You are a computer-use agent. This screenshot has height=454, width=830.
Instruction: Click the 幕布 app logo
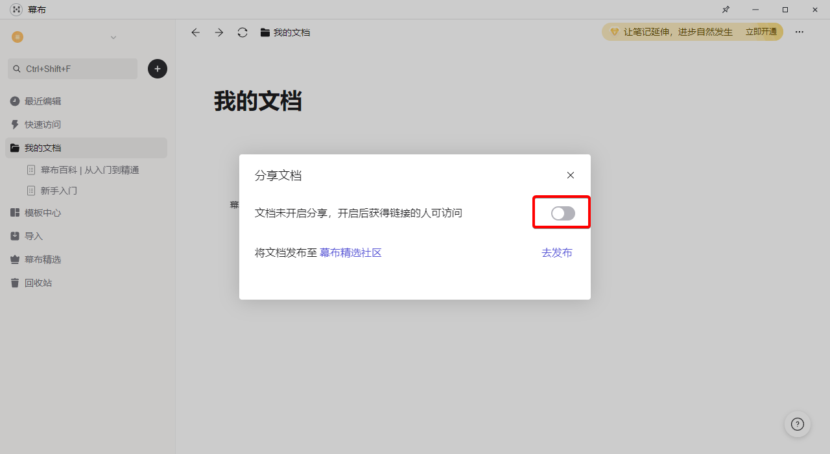(16, 10)
